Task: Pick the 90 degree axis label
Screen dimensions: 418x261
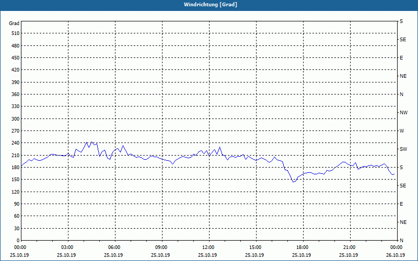Action: 17,204
